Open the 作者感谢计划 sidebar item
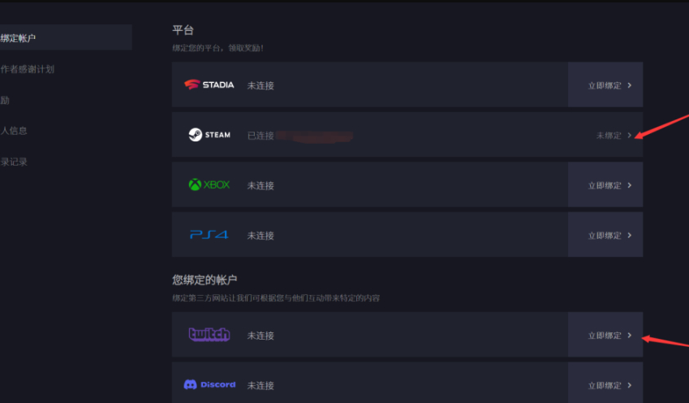Screen dimensions: 689x403 [28, 69]
